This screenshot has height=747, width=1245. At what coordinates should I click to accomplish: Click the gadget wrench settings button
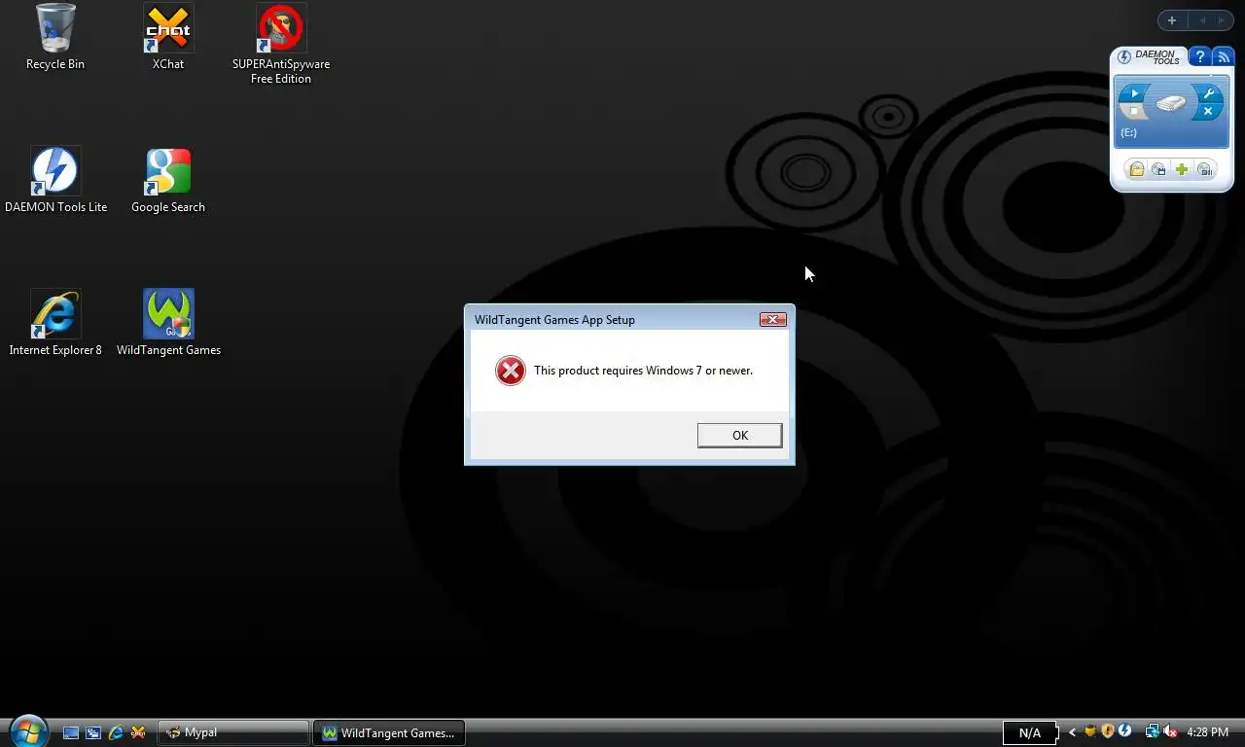[1208, 93]
